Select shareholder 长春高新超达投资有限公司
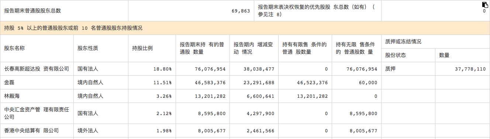Screen dimensions: 490x139 pyautogui.click(x=37, y=69)
